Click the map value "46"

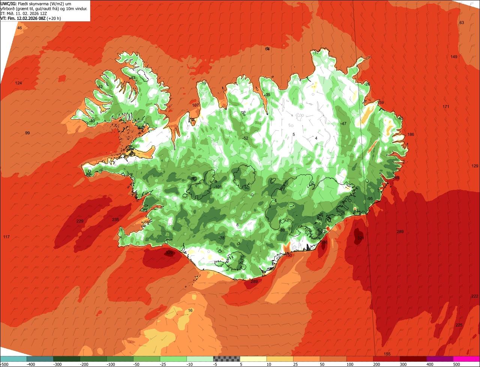[19, 28]
